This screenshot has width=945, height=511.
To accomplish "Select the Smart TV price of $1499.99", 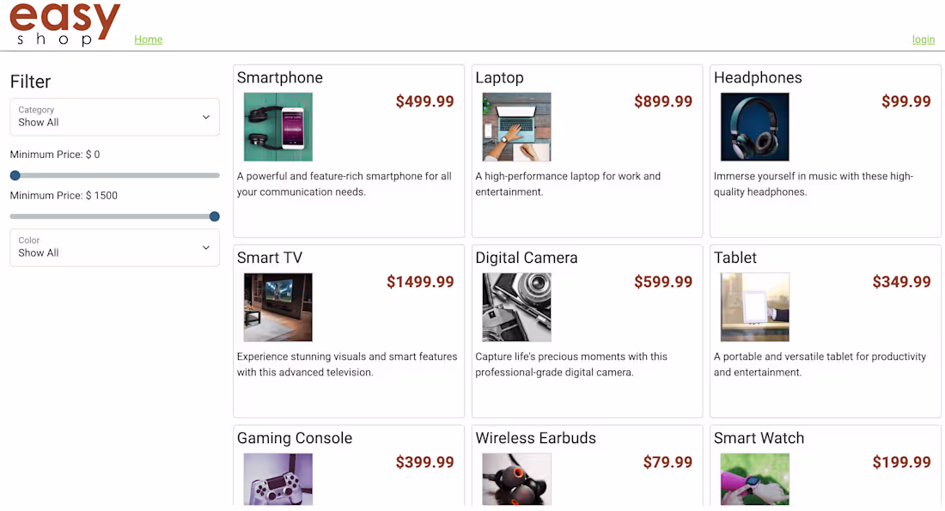I will pos(420,281).
